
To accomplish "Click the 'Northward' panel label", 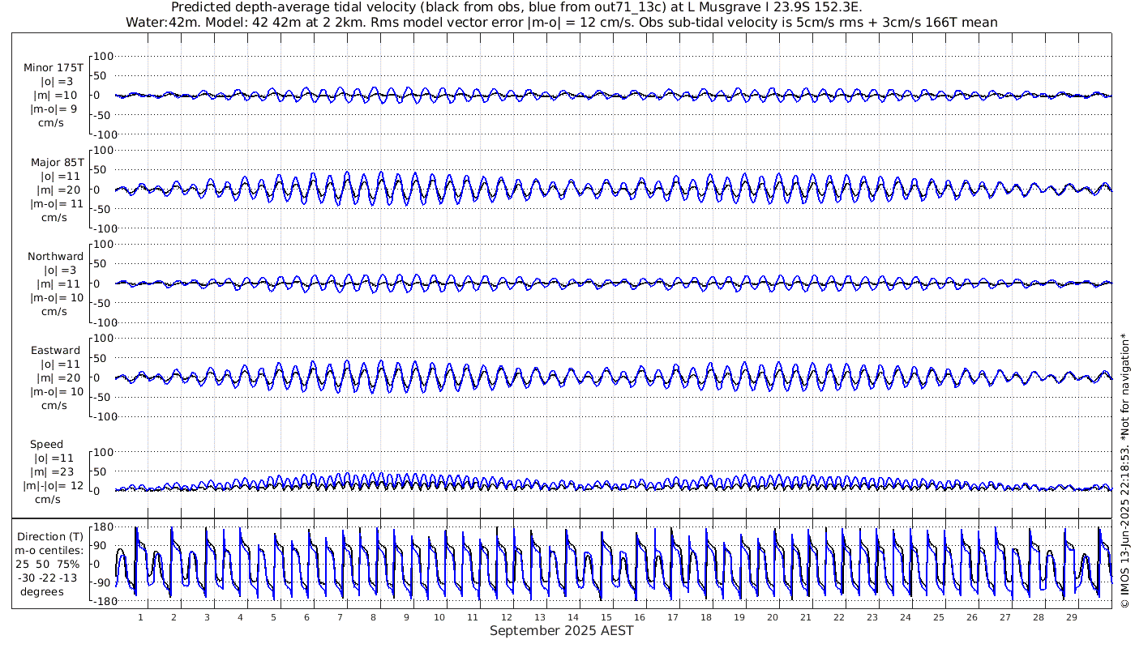I will point(55,256).
